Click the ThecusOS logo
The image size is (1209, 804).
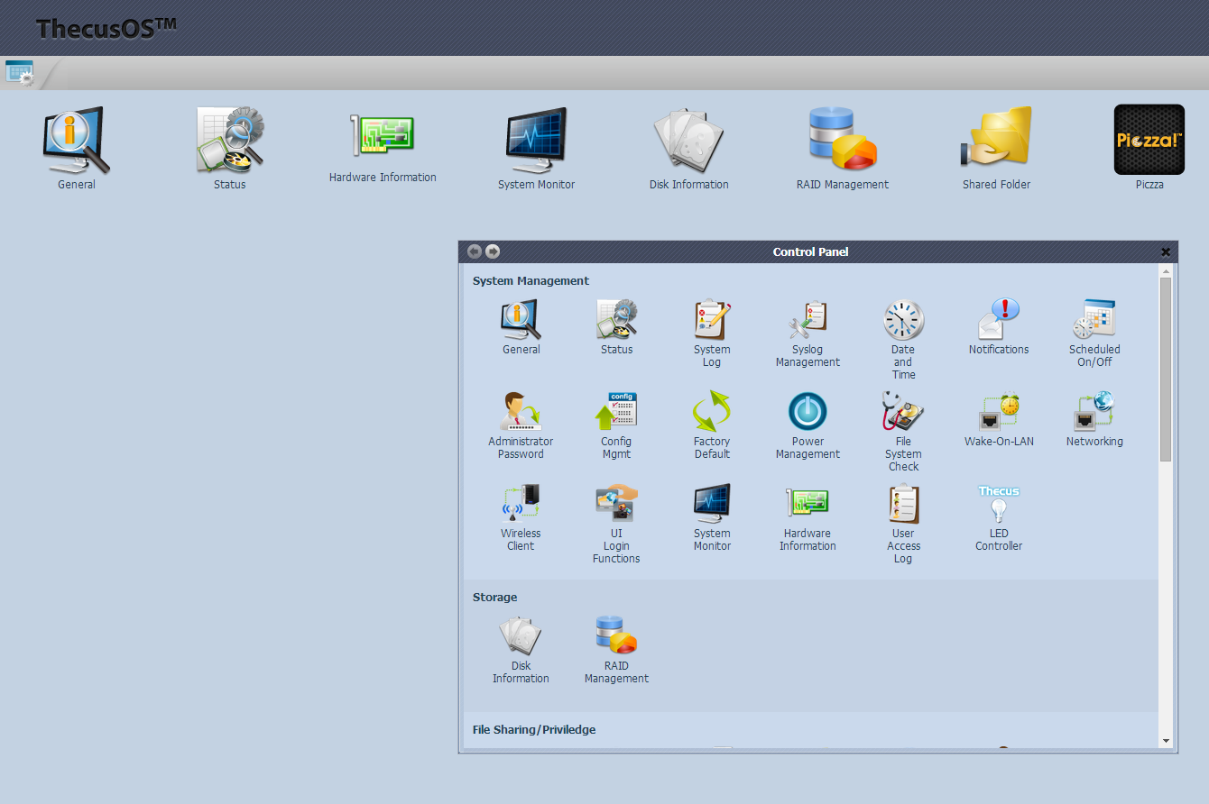pyautogui.click(x=106, y=29)
